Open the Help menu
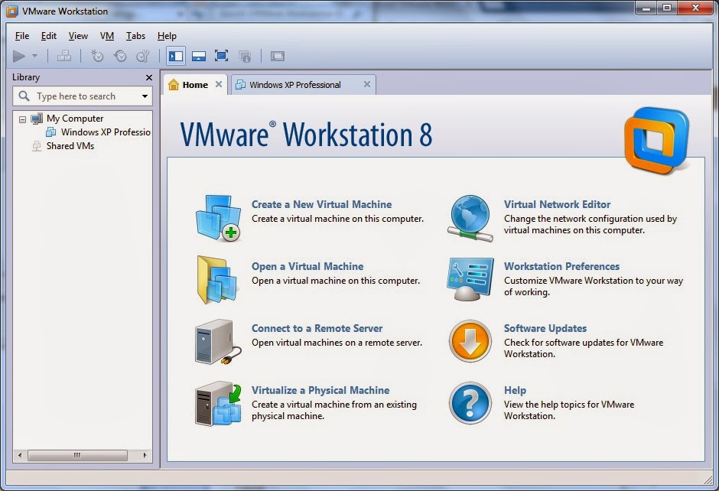 (167, 36)
